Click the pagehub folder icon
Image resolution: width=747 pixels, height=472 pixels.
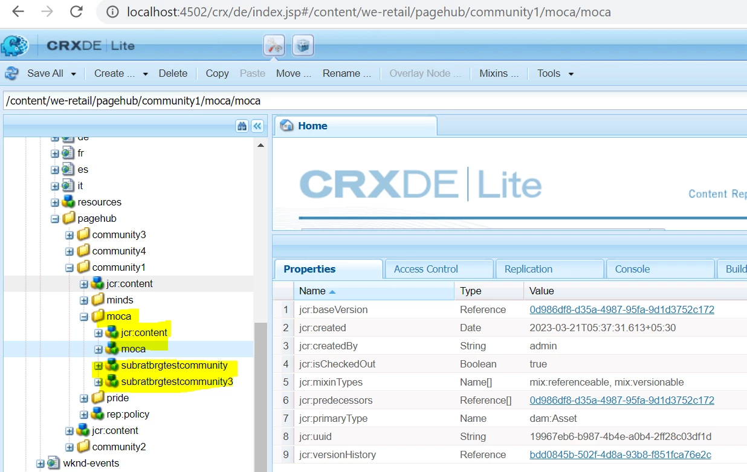(x=68, y=218)
